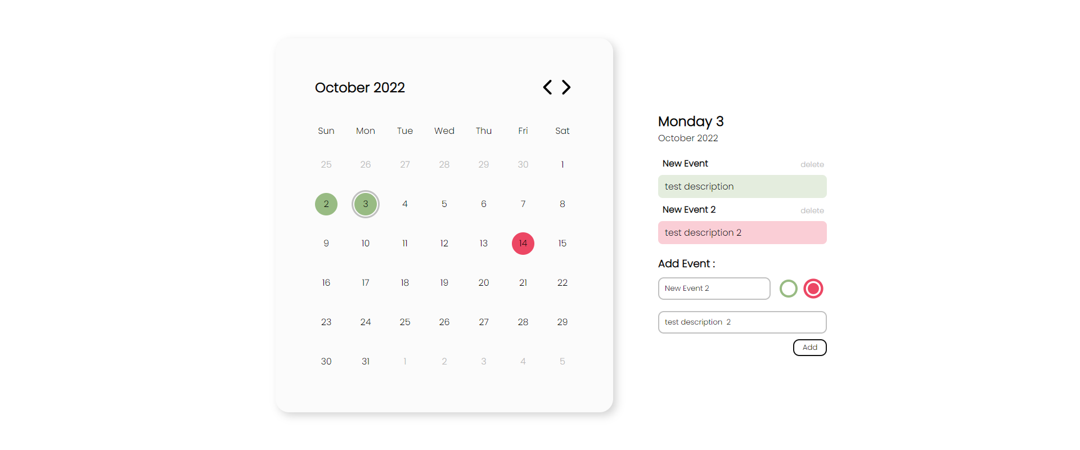Click the October 2022 month title
This screenshot has height=450, width=1080.
(360, 87)
